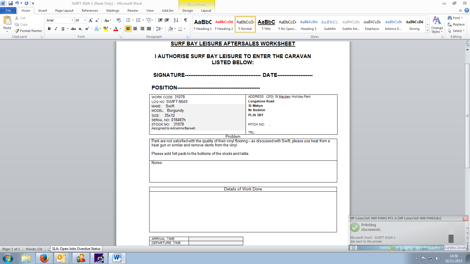Open the Select dropdown in Editing
The width and height of the screenshot is (470, 264).
(x=456, y=31)
